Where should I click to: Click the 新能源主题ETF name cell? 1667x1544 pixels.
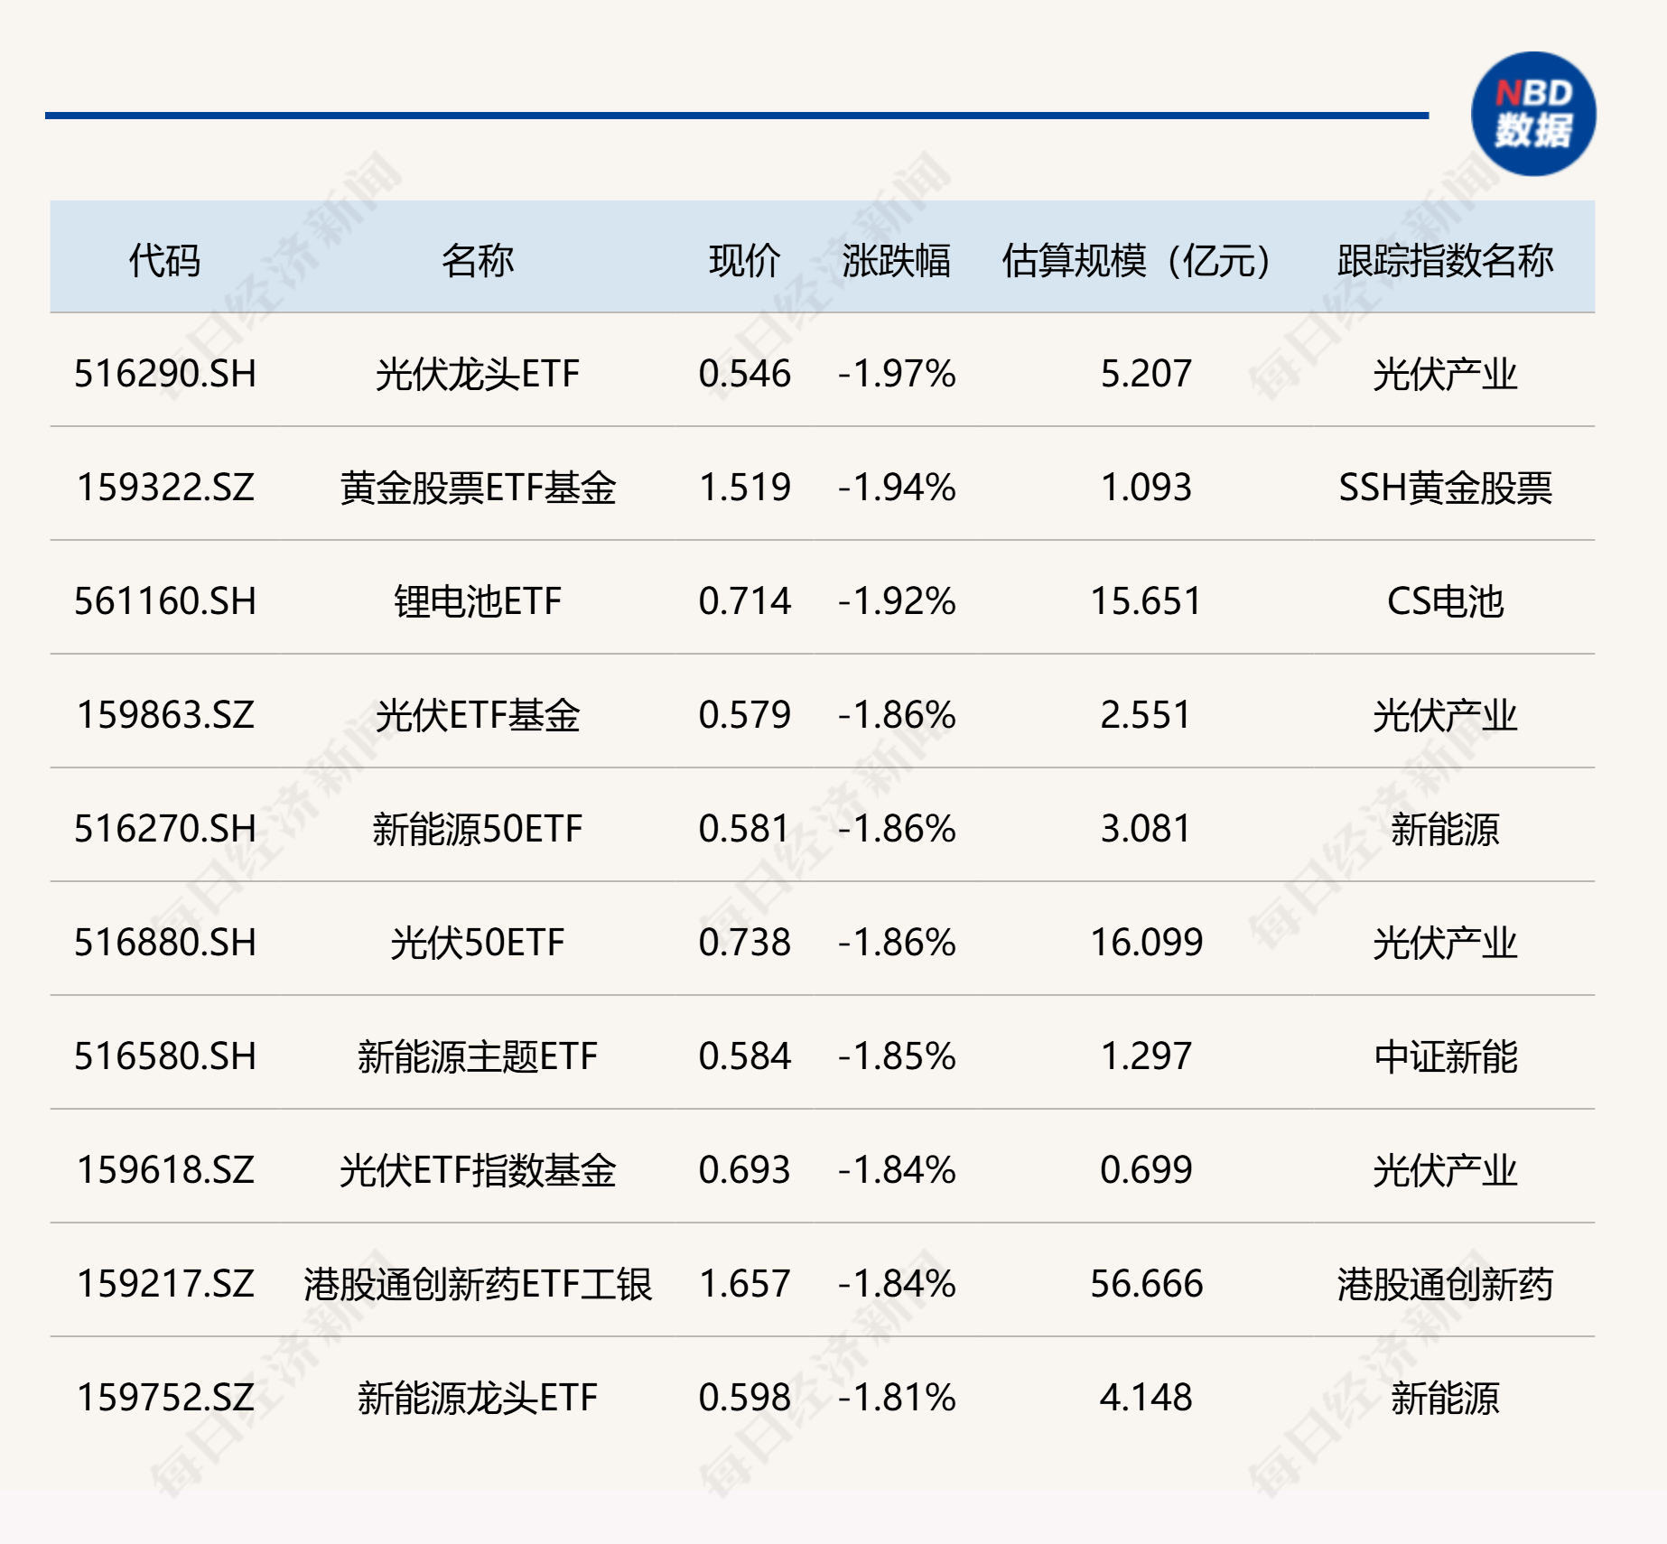pyautogui.click(x=477, y=1056)
